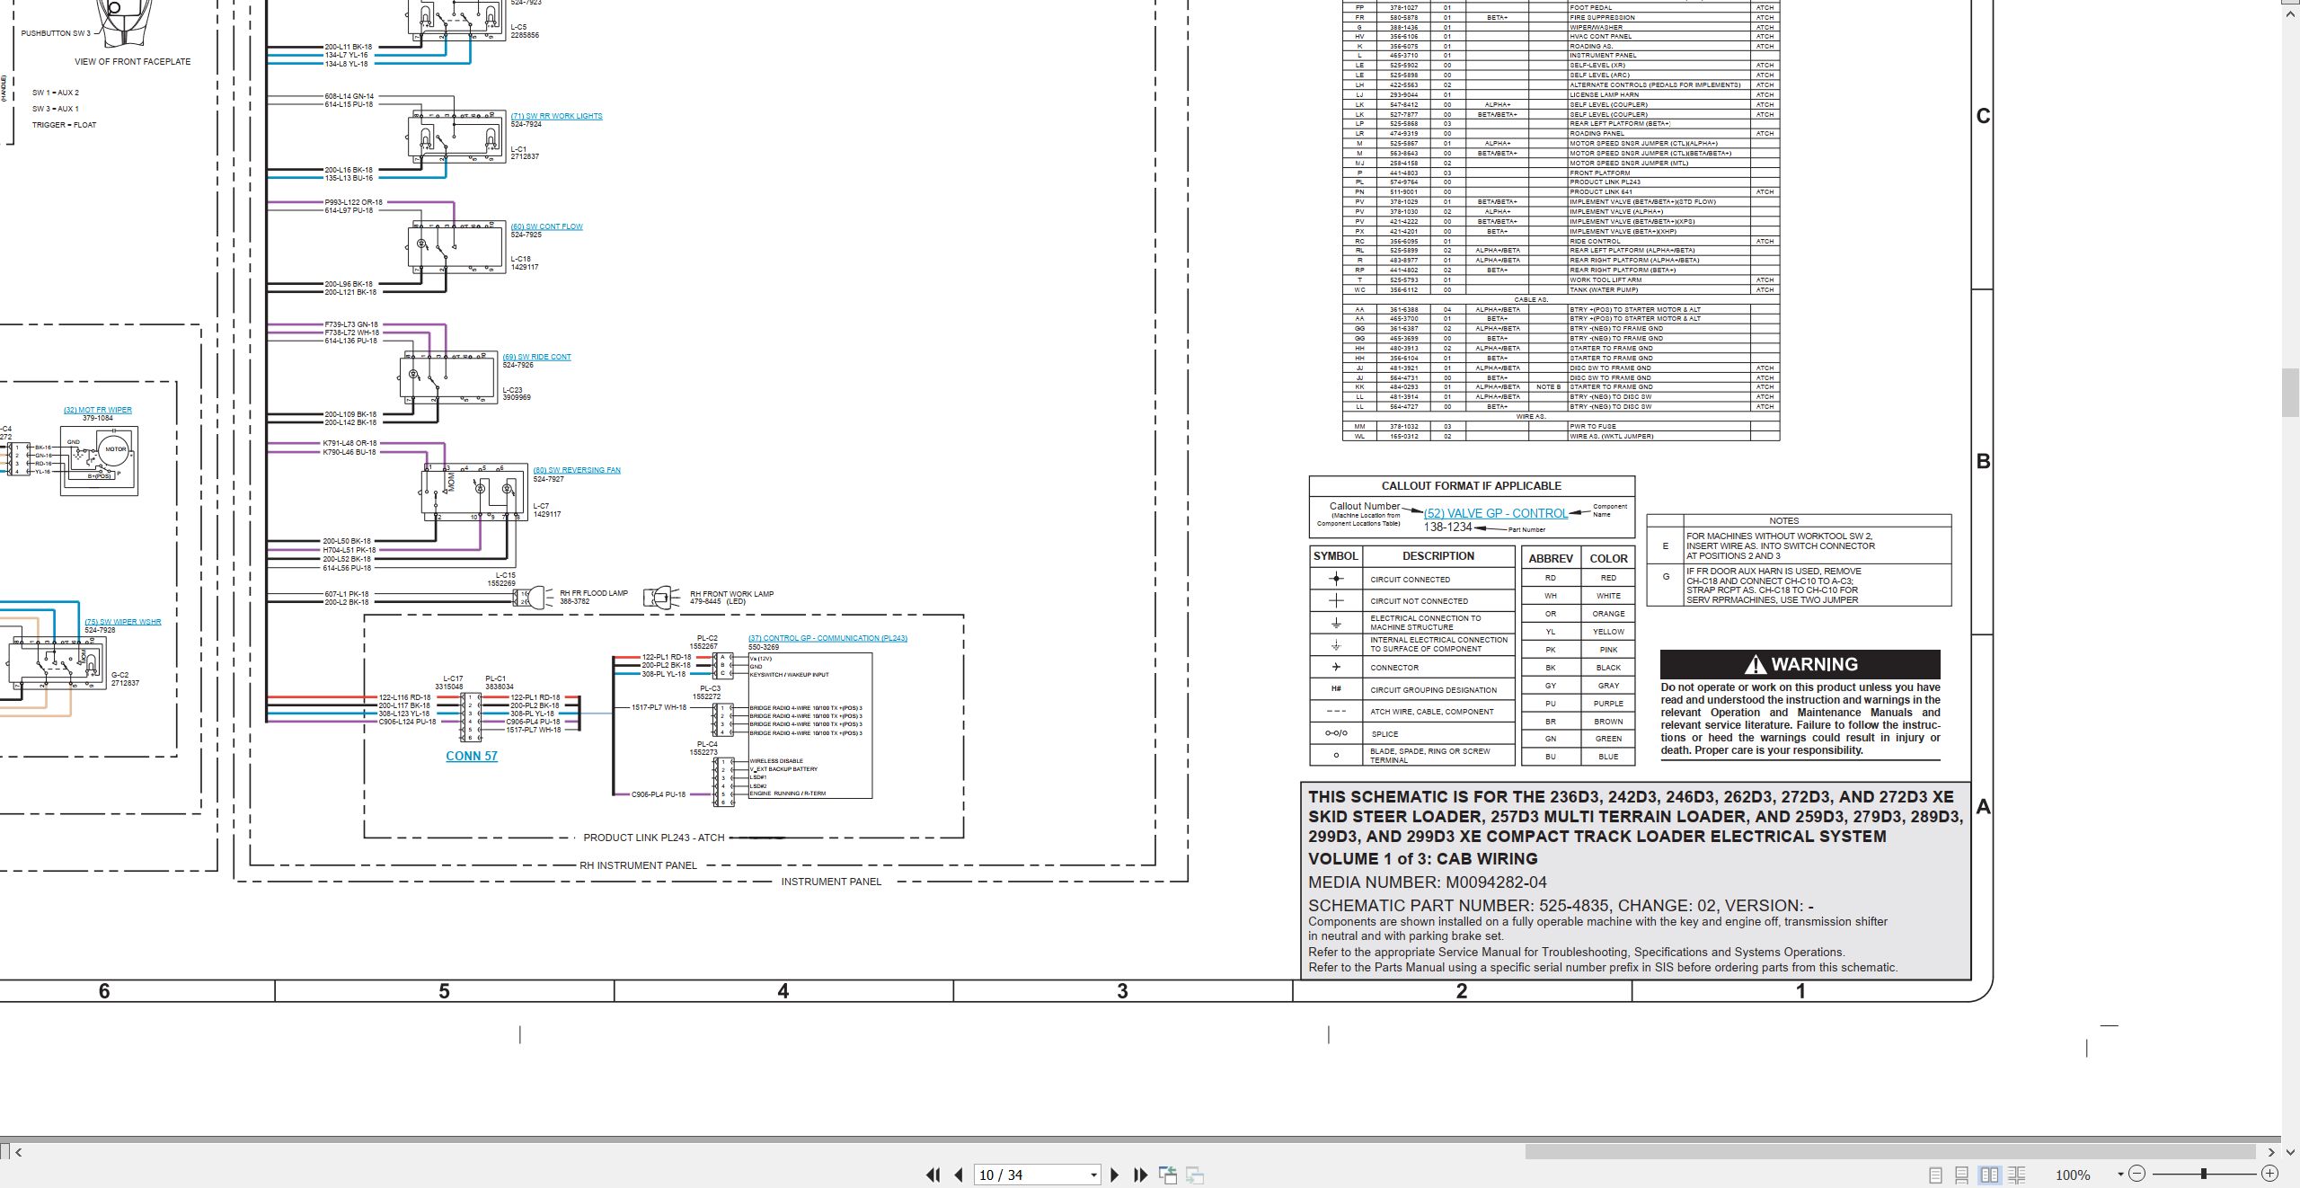Viewport: 2300px width, 1188px height.
Task: Open the (60) SW CONT FLOW link
Action: [547, 226]
